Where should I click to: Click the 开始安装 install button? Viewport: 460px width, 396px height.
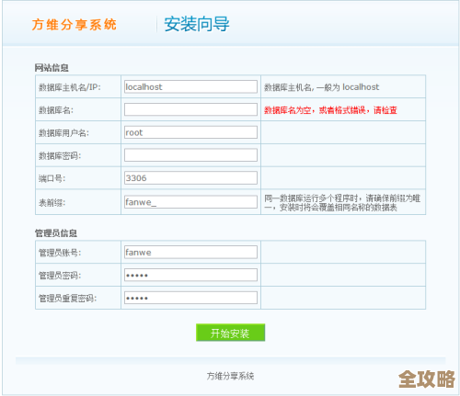230,333
